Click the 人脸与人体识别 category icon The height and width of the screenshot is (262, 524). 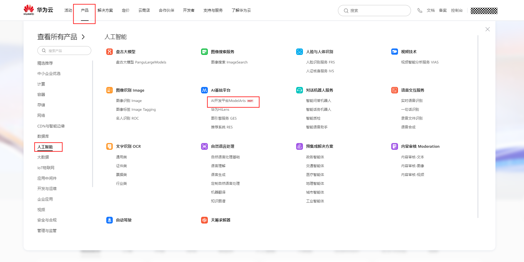pos(299,52)
